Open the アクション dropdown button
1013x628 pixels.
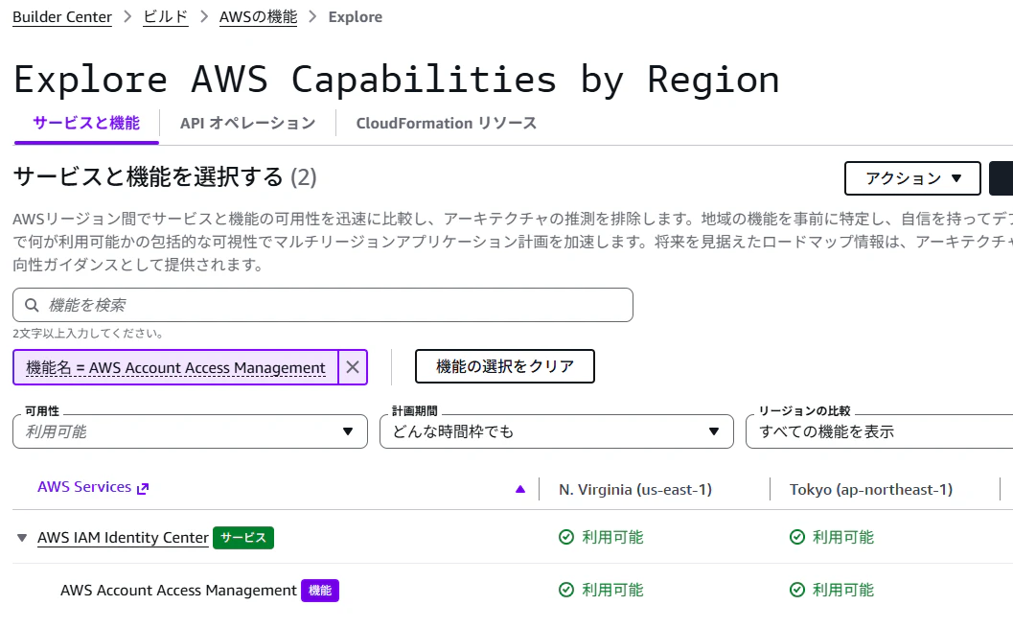[912, 178]
